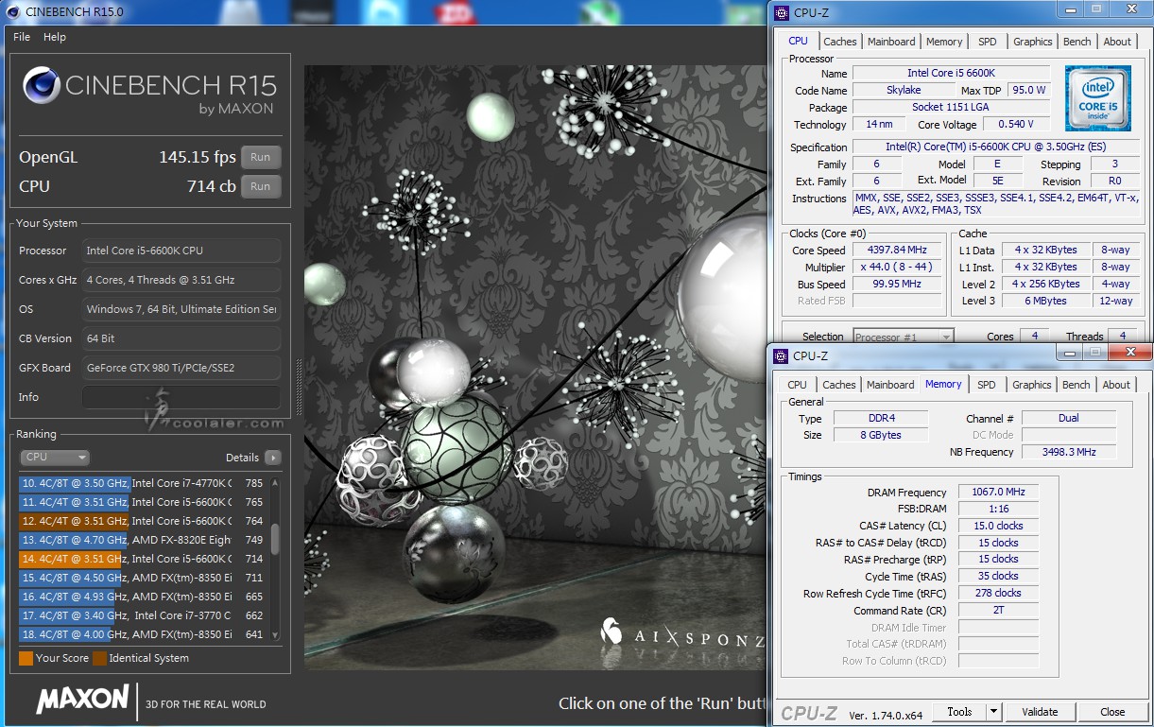Run the CPU benchmark
The height and width of the screenshot is (727, 1154).
point(261,186)
